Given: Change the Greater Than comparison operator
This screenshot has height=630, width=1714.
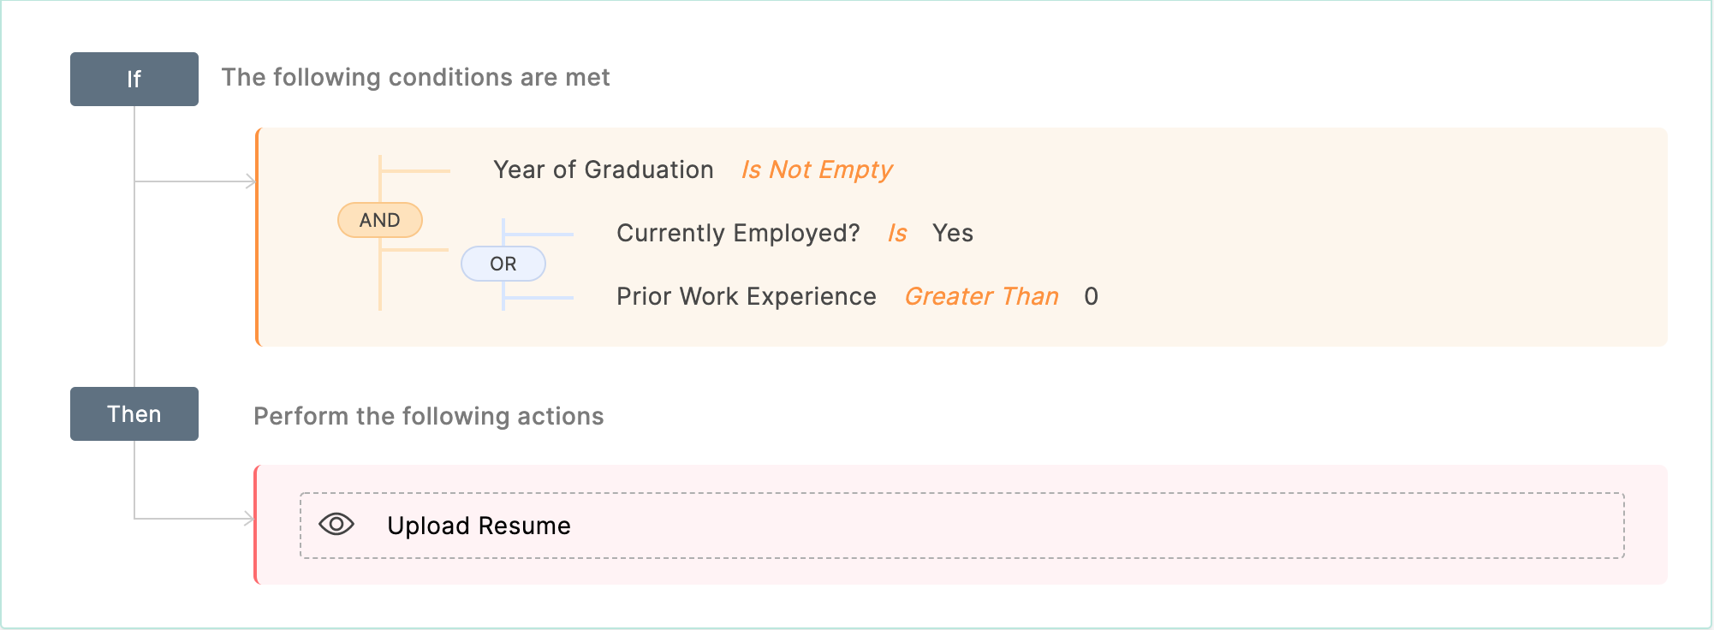Looking at the screenshot, I should (x=982, y=296).
